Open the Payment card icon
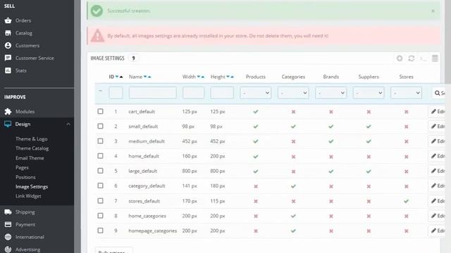 pos(8,224)
